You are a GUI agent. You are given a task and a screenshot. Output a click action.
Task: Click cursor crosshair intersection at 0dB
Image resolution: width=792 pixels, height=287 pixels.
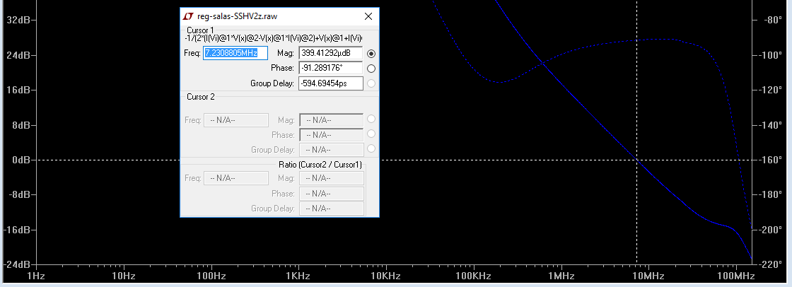coord(636,160)
